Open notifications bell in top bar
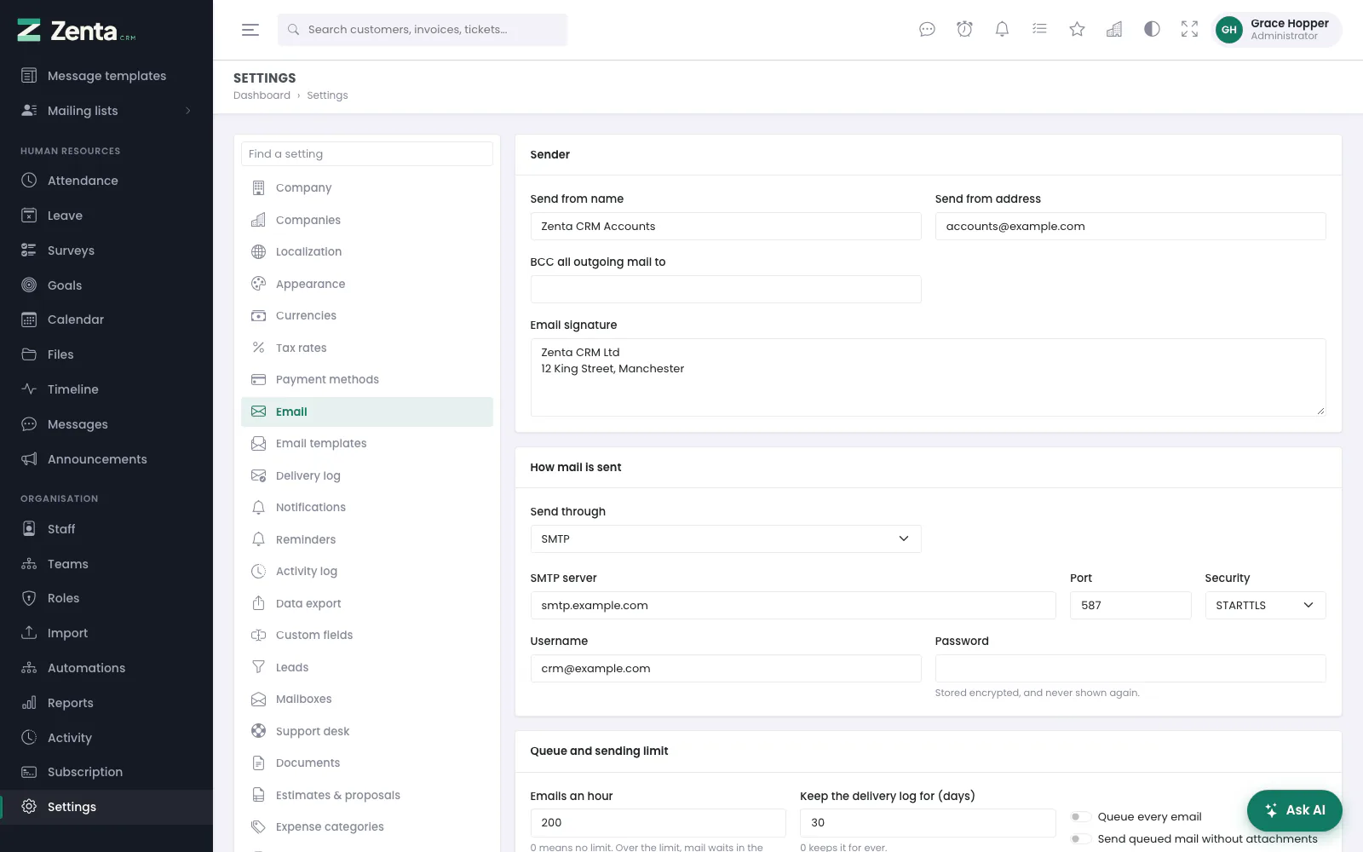1363x852 pixels. [1002, 30]
